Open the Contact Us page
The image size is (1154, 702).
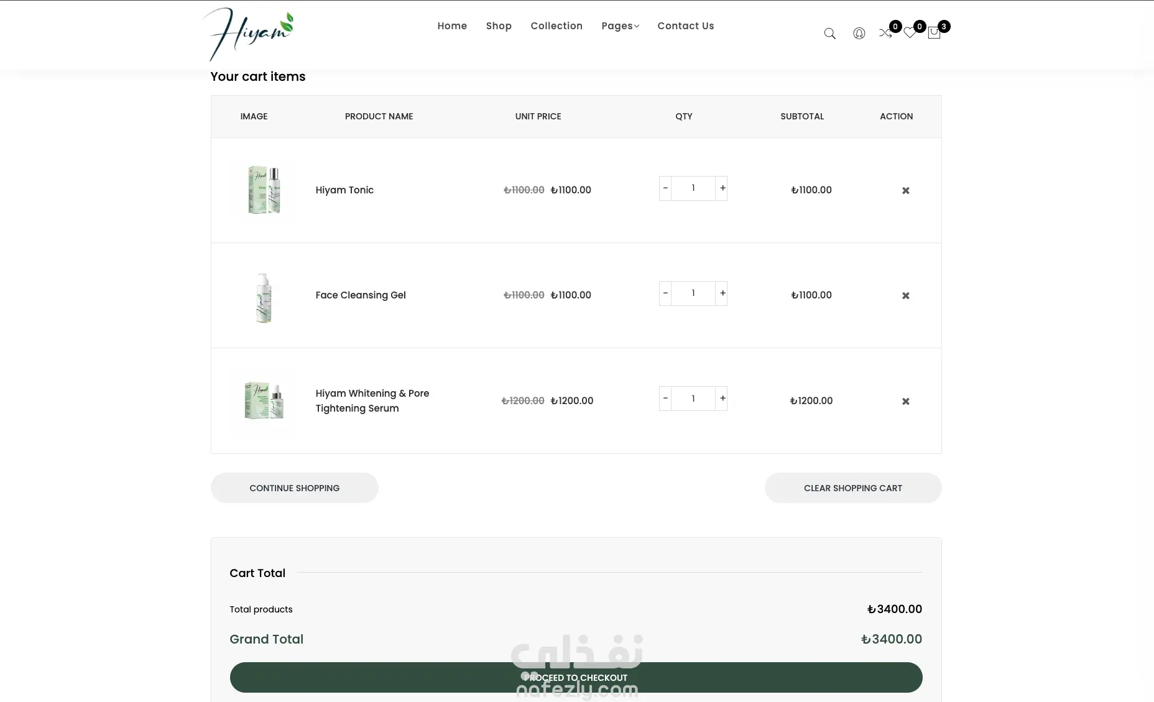(x=686, y=25)
